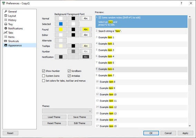Viewport: 196px width, 138px height.
Task: Enable the System Icons checkbox
Action: (44, 76)
